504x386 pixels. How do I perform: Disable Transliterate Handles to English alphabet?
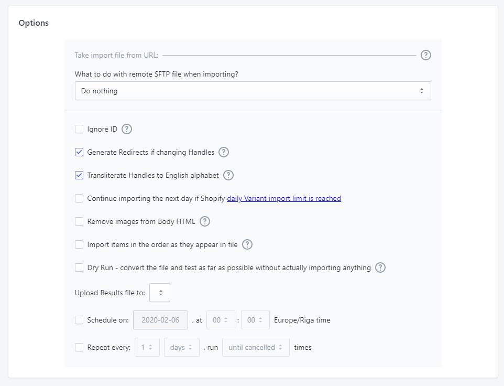pyautogui.click(x=79, y=175)
